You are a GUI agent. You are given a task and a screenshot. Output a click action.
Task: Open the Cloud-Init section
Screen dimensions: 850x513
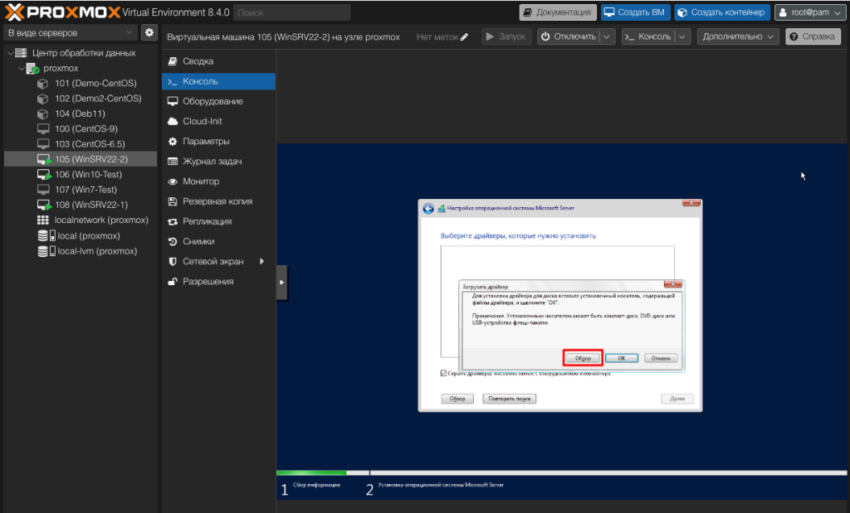pos(202,121)
